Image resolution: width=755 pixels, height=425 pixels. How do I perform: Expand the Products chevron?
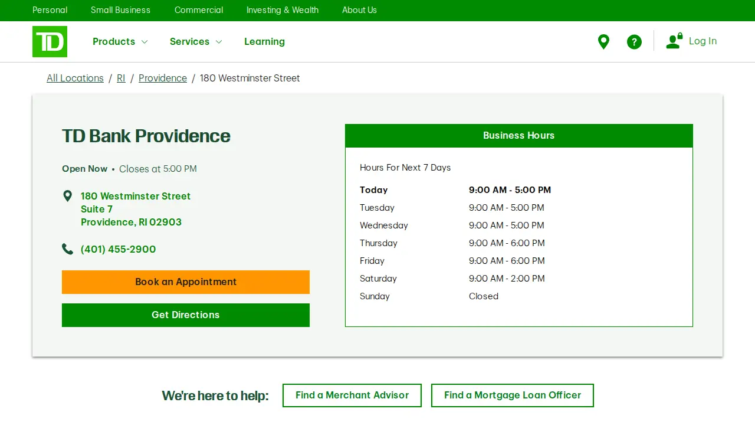[145, 42]
